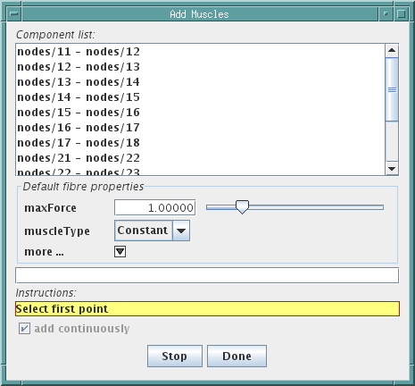This screenshot has width=415, height=386.
Task: Select nodes/15 - nodes/16 in list
Action: point(79,113)
